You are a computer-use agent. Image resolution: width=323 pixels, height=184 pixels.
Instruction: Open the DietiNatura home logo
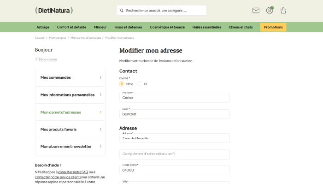pos(54,10)
